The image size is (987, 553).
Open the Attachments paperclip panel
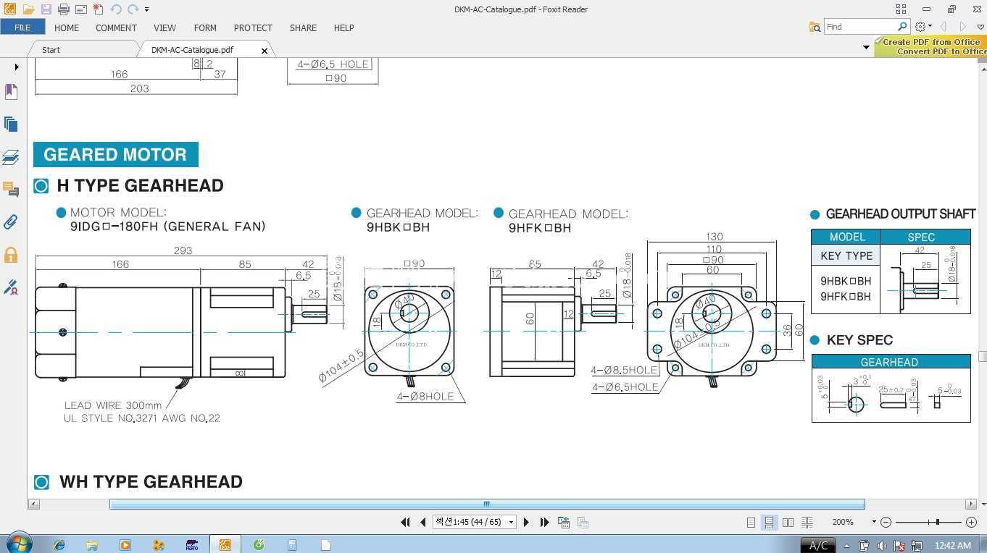pyautogui.click(x=11, y=222)
